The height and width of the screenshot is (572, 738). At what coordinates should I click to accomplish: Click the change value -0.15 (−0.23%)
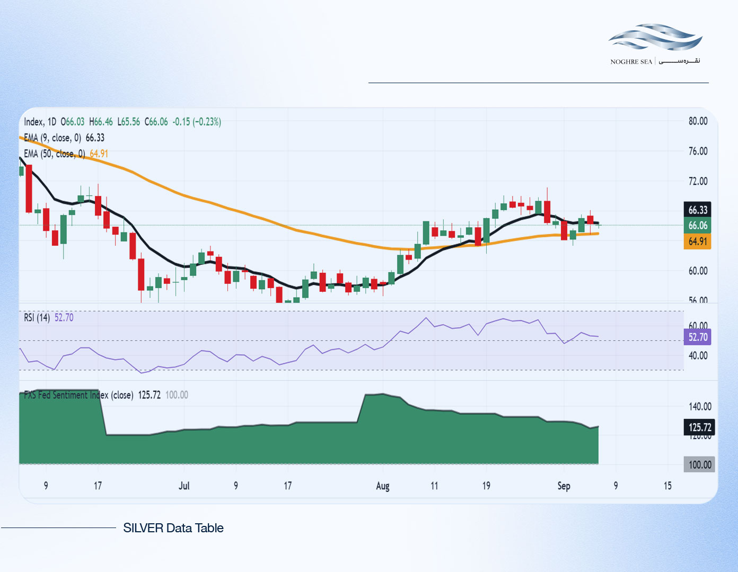click(197, 122)
